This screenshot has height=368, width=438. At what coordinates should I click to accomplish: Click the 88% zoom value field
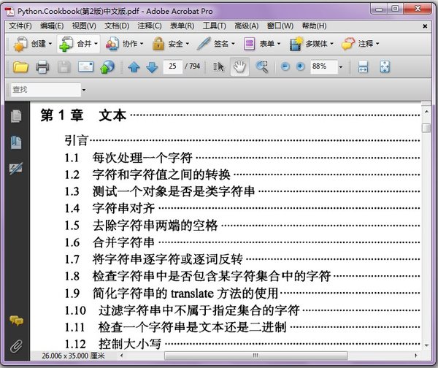coord(323,66)
